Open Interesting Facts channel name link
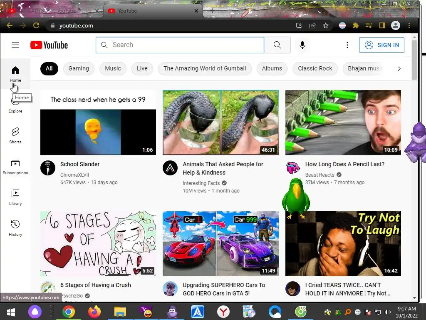This screenshot has width=426, height=320. (x=201, y=183)
